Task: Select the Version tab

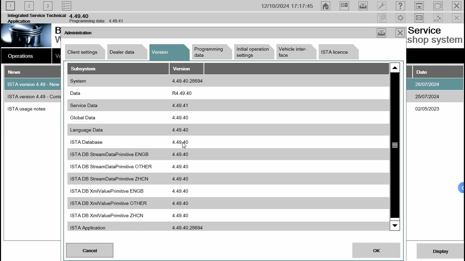Action: 169,52
